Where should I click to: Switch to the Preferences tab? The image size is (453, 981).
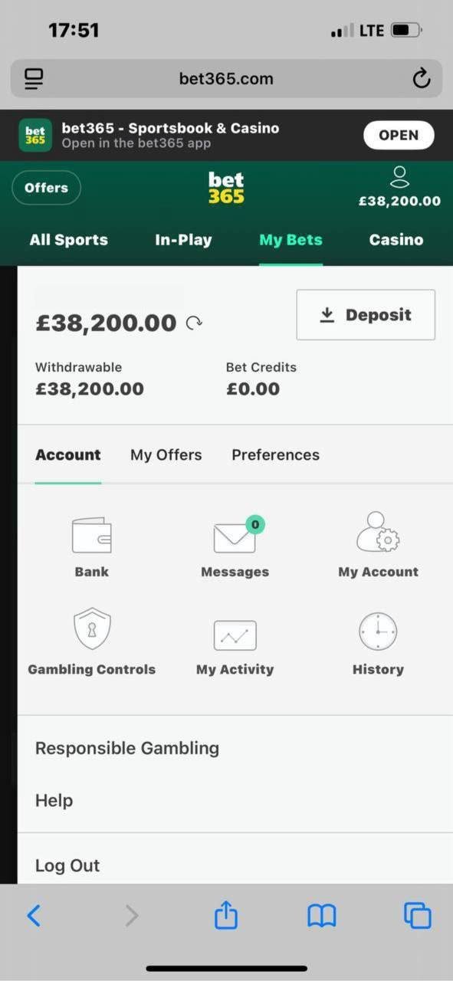[x=276, y=454]
